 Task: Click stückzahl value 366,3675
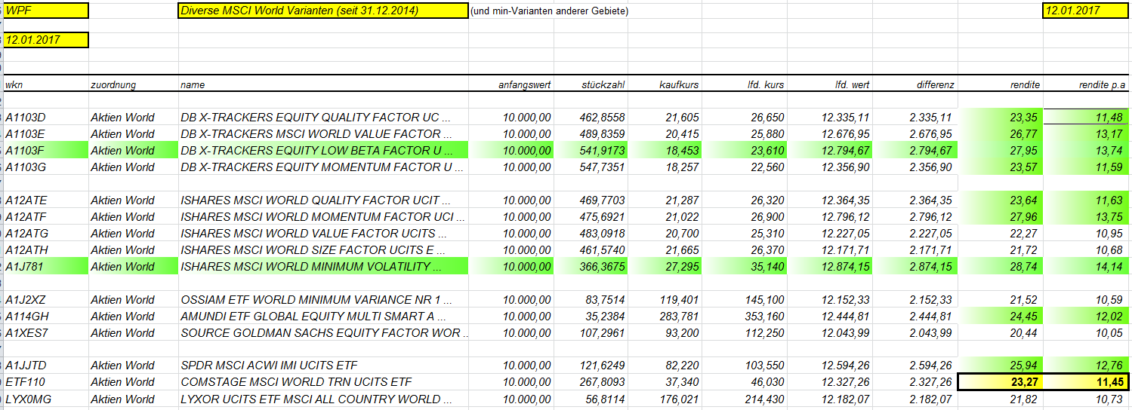(x=591, y=266)
